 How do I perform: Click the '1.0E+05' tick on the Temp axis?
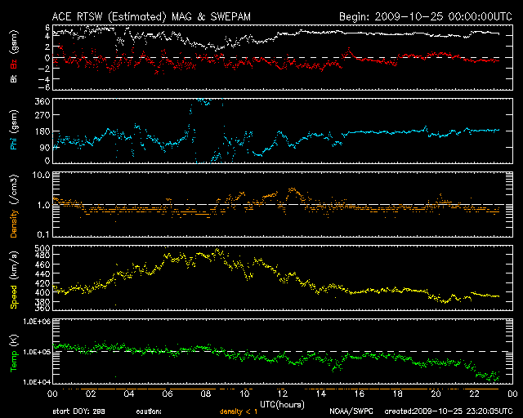point(37,352)
